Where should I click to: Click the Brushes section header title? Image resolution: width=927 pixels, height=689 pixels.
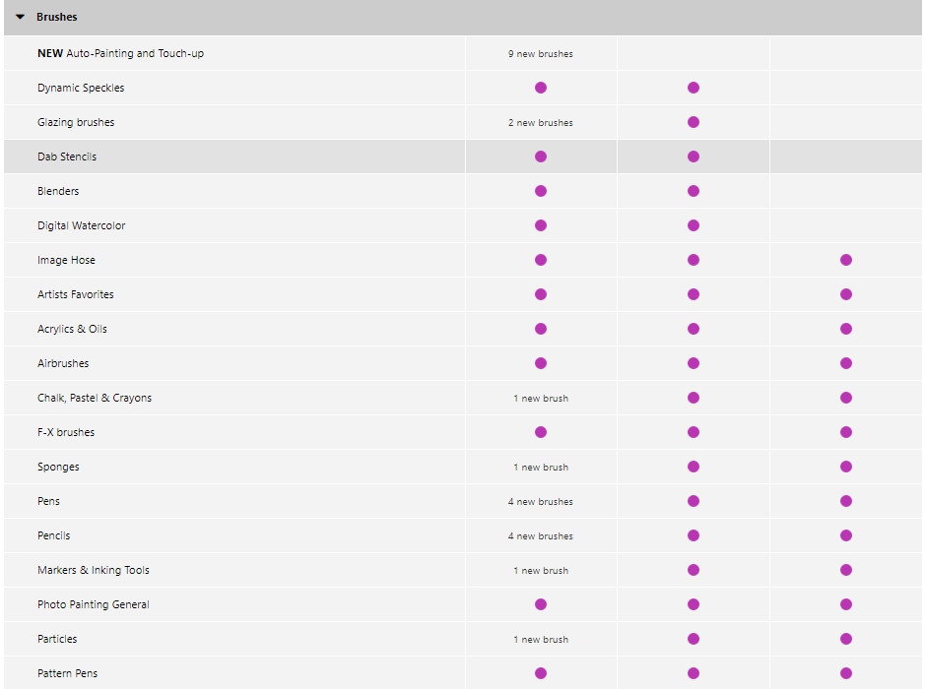coord(56,17)
